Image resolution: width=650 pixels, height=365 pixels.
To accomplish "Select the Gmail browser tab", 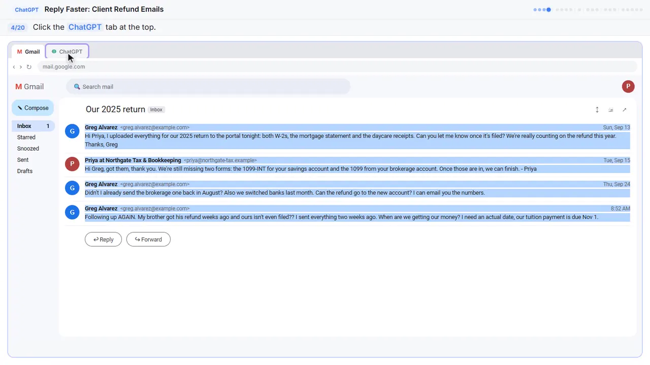I will pyautogui.click(x=28, y=52).
